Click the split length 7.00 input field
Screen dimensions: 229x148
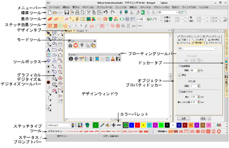click(x=194, y=97)
